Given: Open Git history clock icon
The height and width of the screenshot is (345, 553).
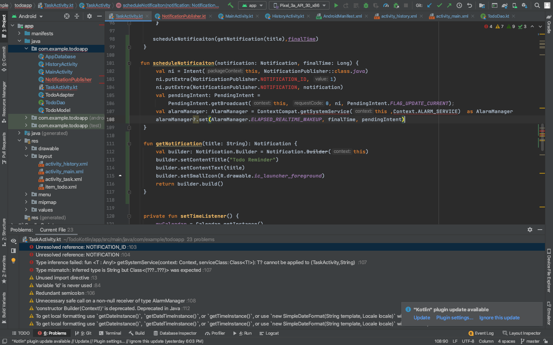Looking at the screenshot, I should 459,5.
